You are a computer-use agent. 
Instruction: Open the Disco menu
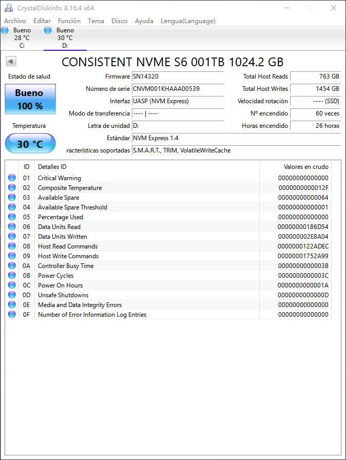(119, 21)
